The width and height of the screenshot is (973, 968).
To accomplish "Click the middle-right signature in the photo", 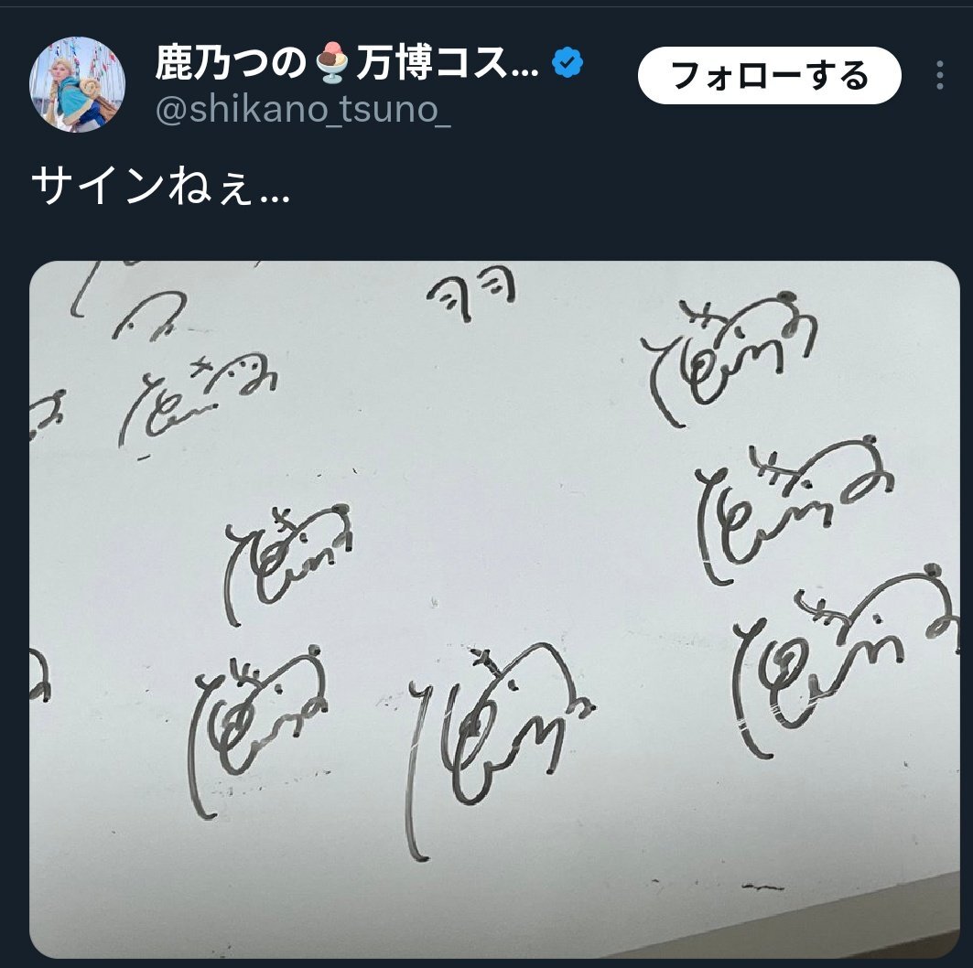I will (x=795, y=510).
